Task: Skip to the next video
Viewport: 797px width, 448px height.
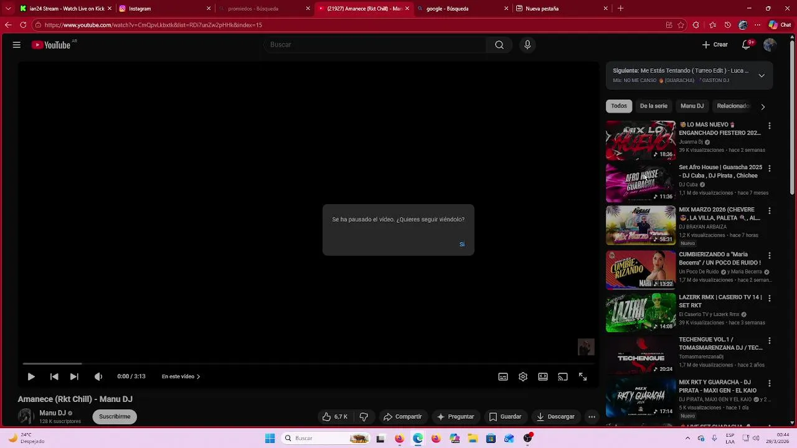Action: (74, 376)
